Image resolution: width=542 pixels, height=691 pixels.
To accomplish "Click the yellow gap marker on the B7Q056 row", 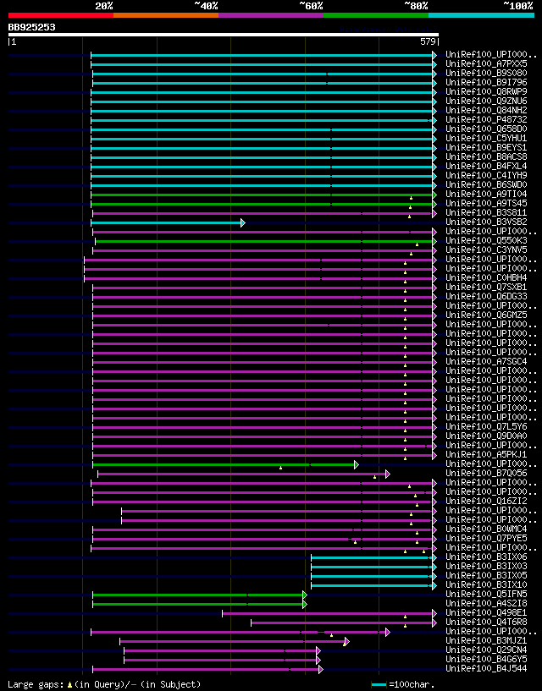I will (x=374, y=477).
